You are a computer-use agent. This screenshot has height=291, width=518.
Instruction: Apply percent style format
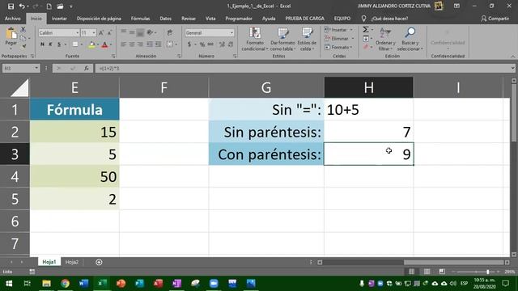point(202,44)
